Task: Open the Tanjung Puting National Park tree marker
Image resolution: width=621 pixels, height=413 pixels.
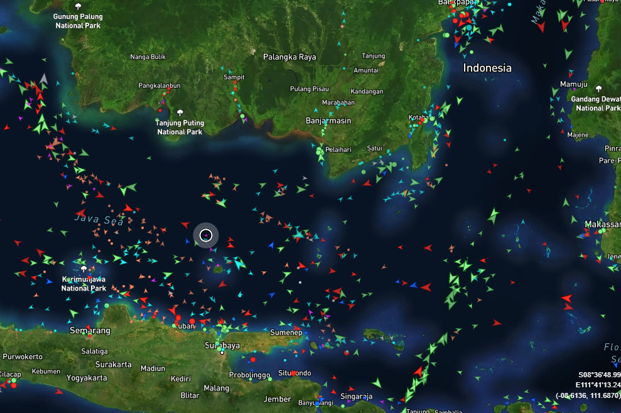Action: pos(180,112)
